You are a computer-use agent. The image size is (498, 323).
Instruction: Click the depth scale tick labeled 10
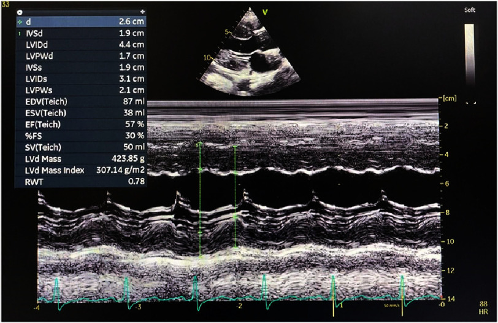(x=450, y=241)
